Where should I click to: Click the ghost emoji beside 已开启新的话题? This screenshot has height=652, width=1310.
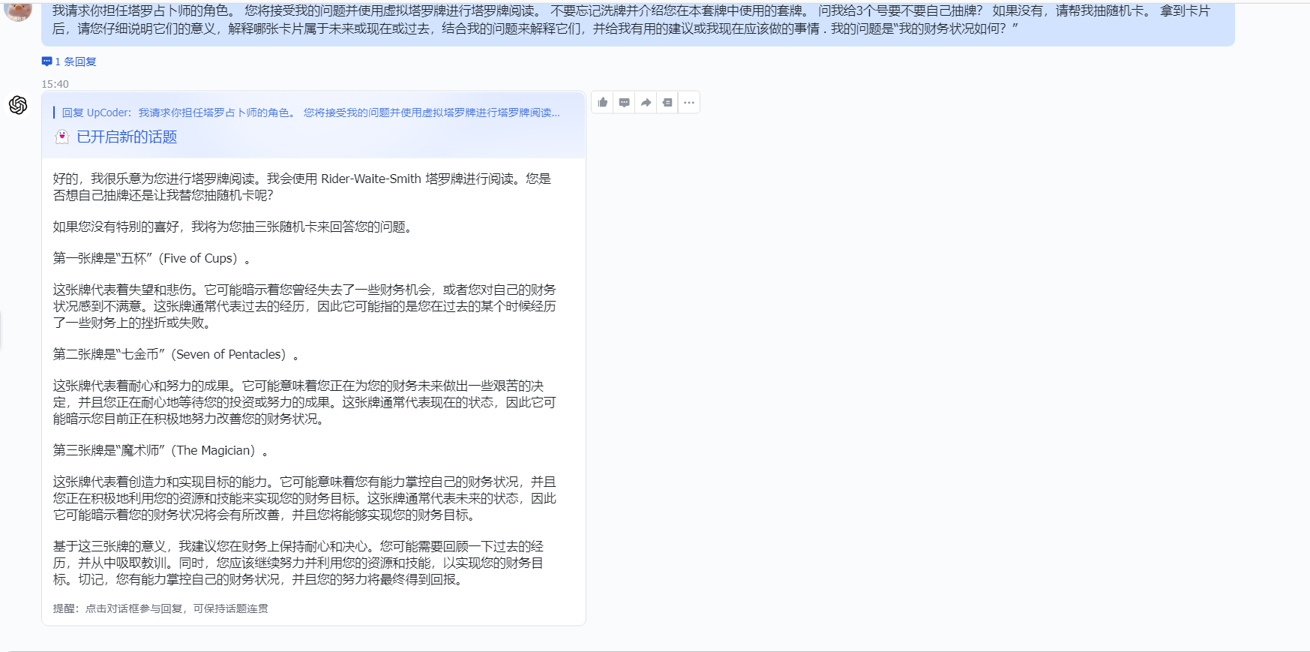point(62,137)
